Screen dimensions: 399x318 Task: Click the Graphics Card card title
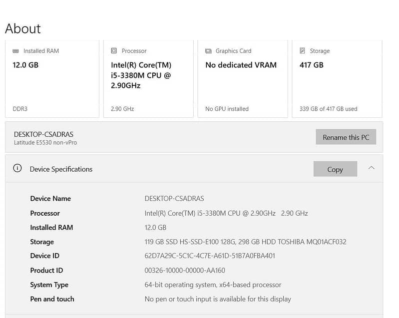point(233,51)
